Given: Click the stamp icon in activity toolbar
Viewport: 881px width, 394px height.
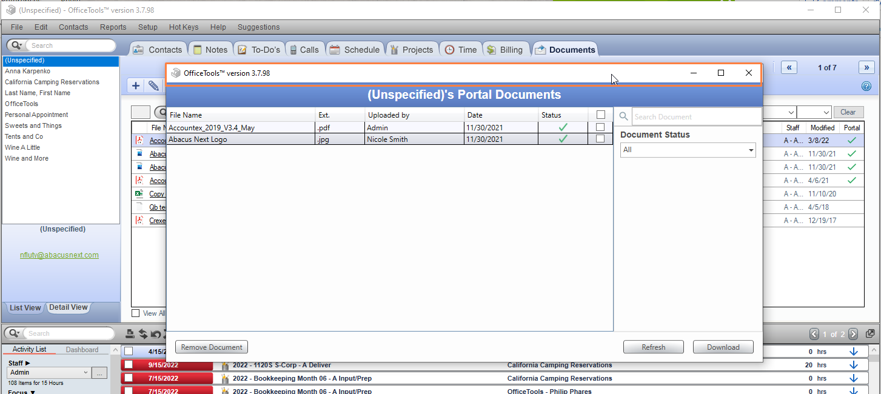Looking at the screenshot, I should click(130, 333).
